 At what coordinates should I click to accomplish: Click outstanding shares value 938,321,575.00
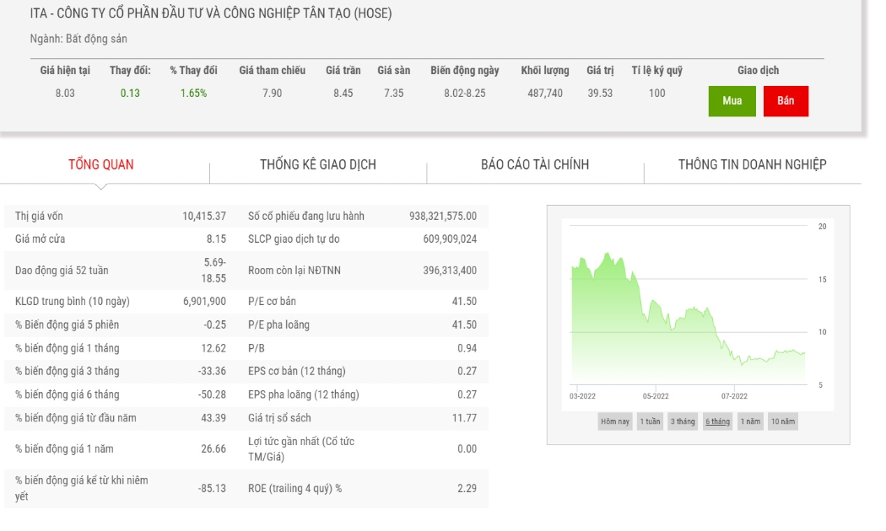(443, 216)
